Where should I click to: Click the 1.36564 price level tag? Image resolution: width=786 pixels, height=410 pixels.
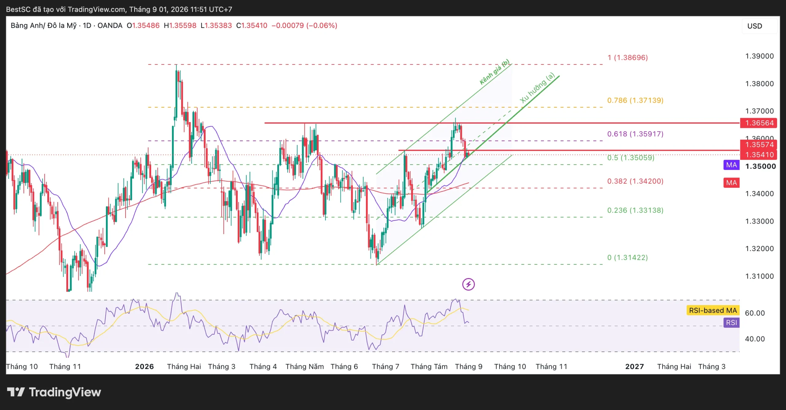pos(759,123)
